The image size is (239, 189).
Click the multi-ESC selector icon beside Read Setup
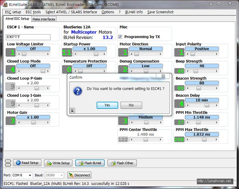(x=8, y=163)
